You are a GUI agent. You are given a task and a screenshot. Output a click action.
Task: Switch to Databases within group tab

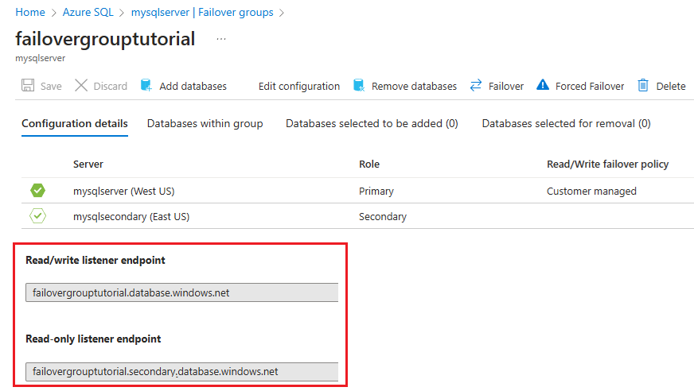click(205, 123)
